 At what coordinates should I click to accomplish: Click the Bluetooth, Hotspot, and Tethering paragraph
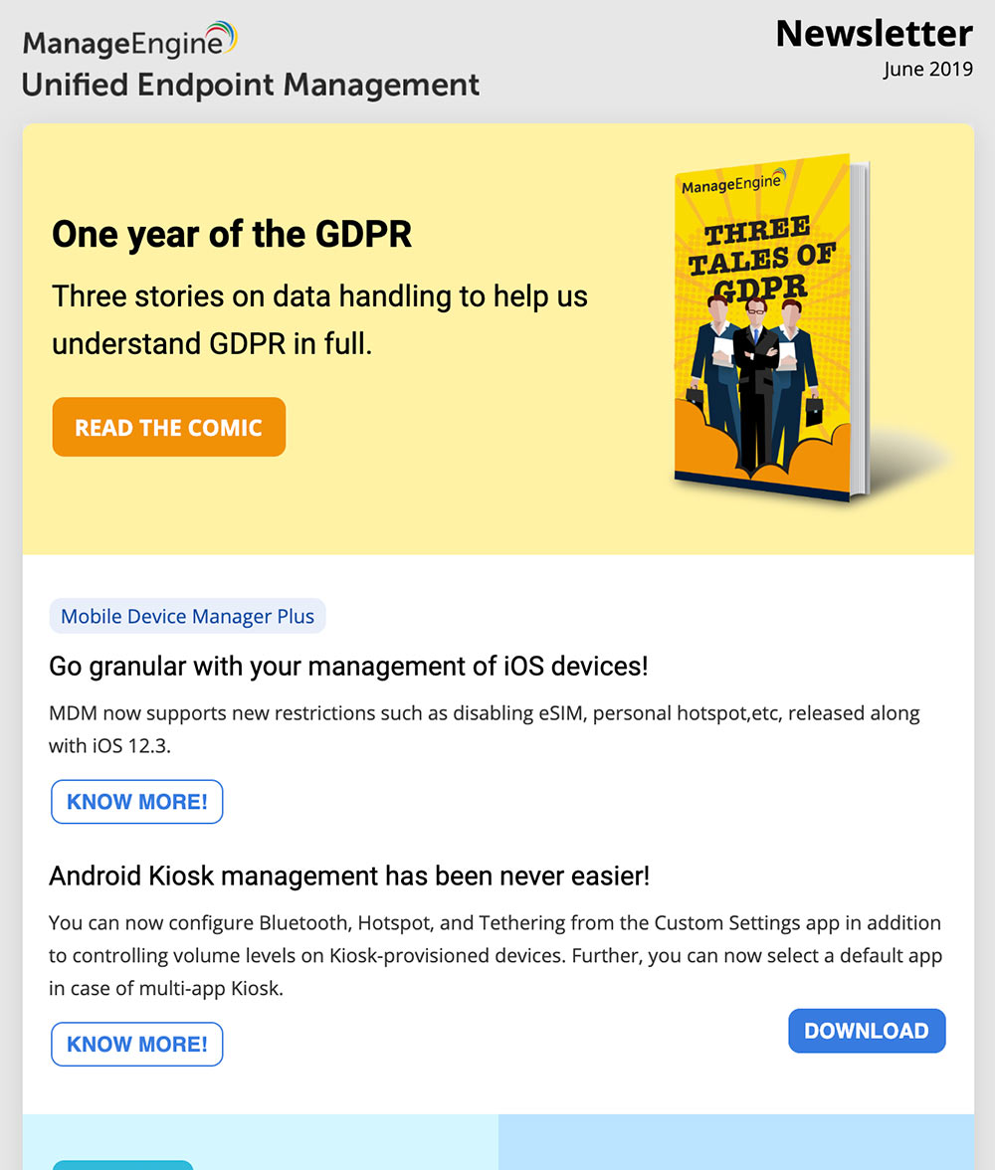pos(495,956)
